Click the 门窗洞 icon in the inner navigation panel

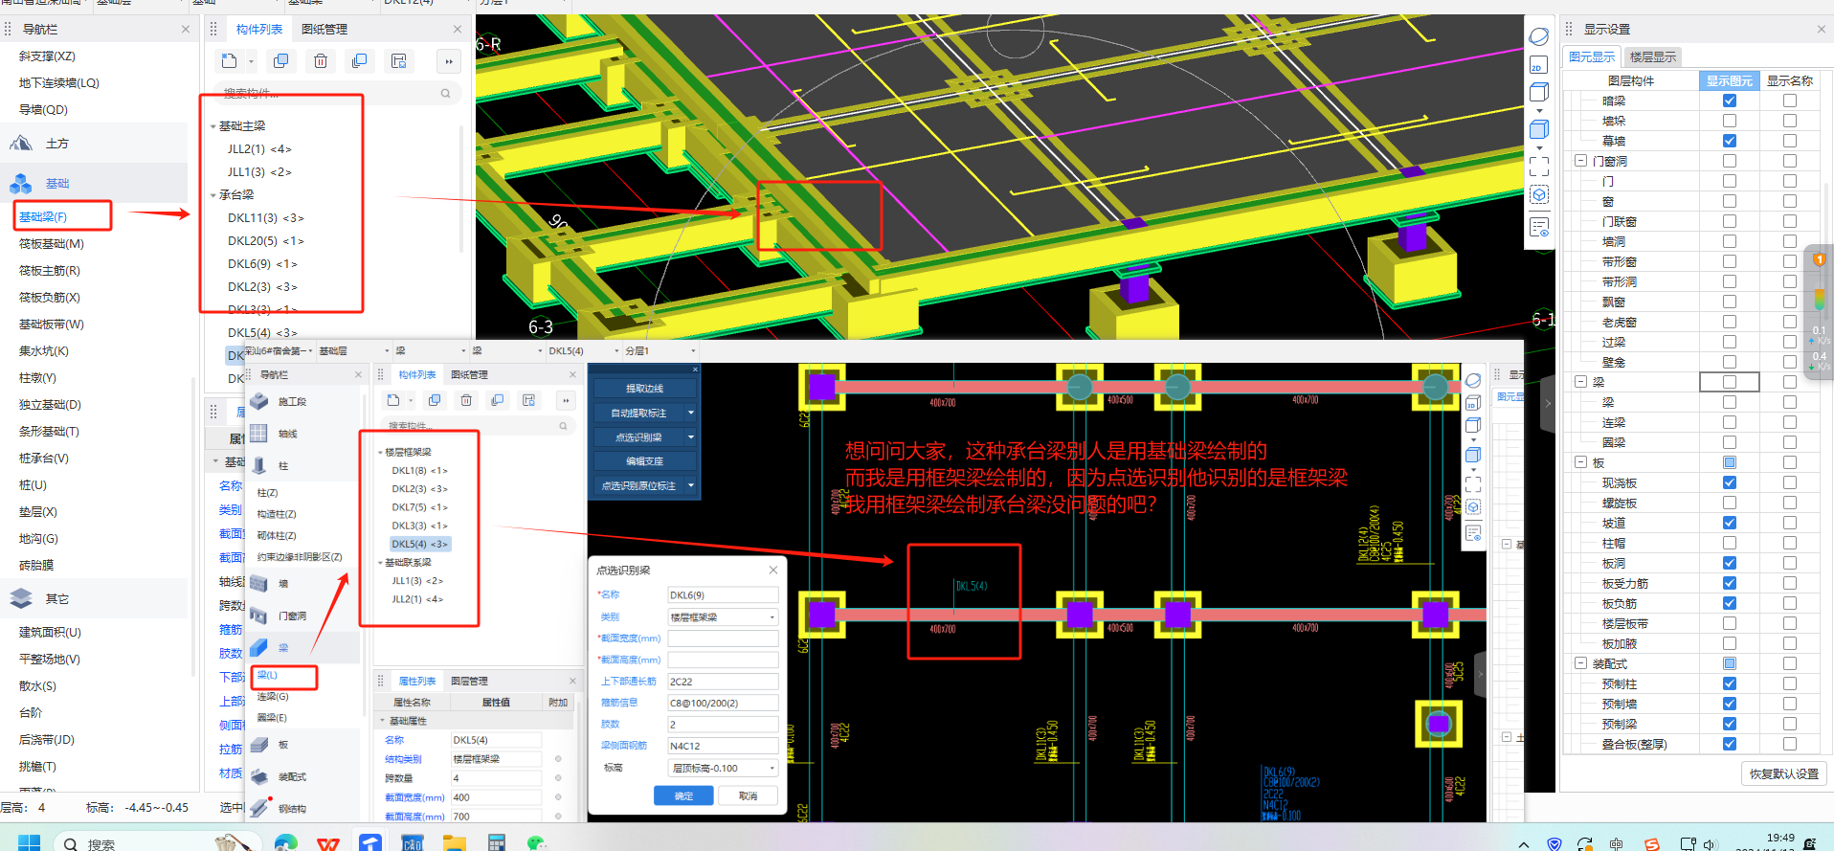point(258,616)
